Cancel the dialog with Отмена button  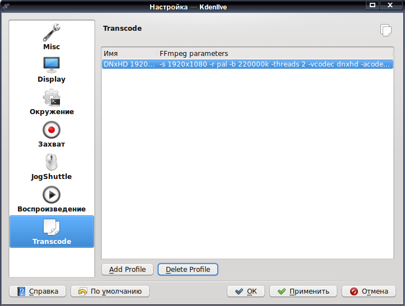pos(369,291)
